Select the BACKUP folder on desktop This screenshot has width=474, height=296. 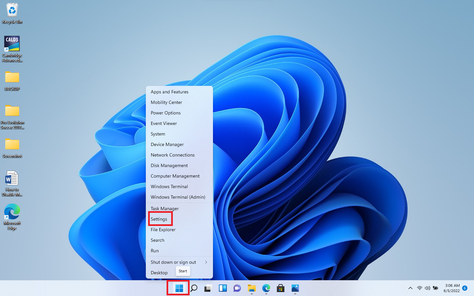(12, 81)
